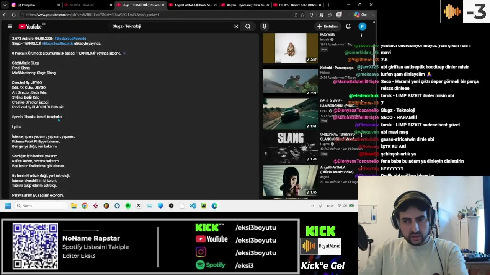Reload the page in the browser
This screenshot has height=275, width=490.
[14, 15]
